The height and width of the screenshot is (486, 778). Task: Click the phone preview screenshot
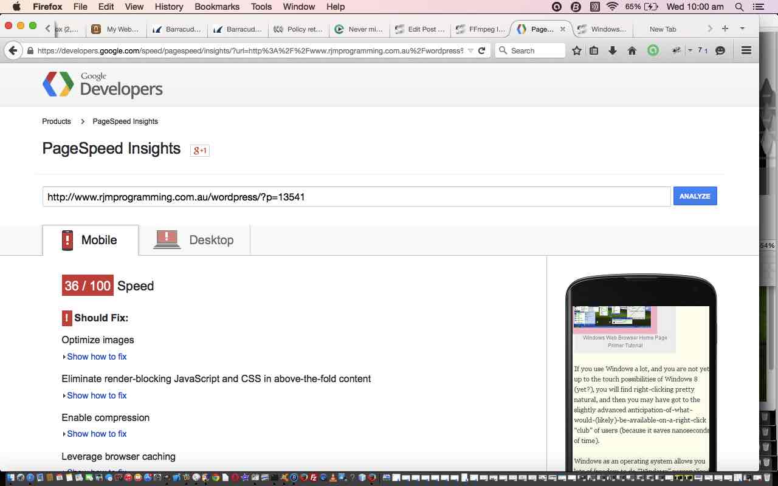click(x=641, y=389)
